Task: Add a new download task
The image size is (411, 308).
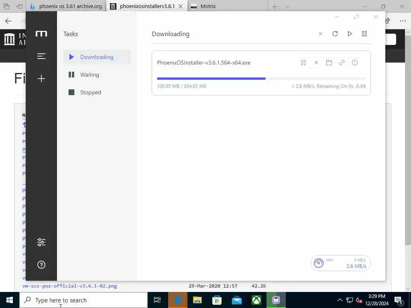Action: [41, 79]
